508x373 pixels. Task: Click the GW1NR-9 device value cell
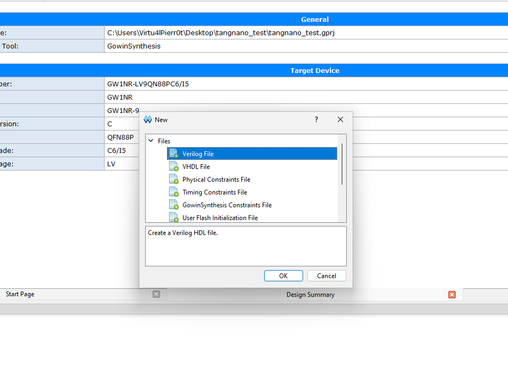(x=123, y=110)
